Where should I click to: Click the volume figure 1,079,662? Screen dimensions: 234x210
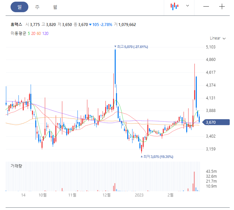pos(127,25)
